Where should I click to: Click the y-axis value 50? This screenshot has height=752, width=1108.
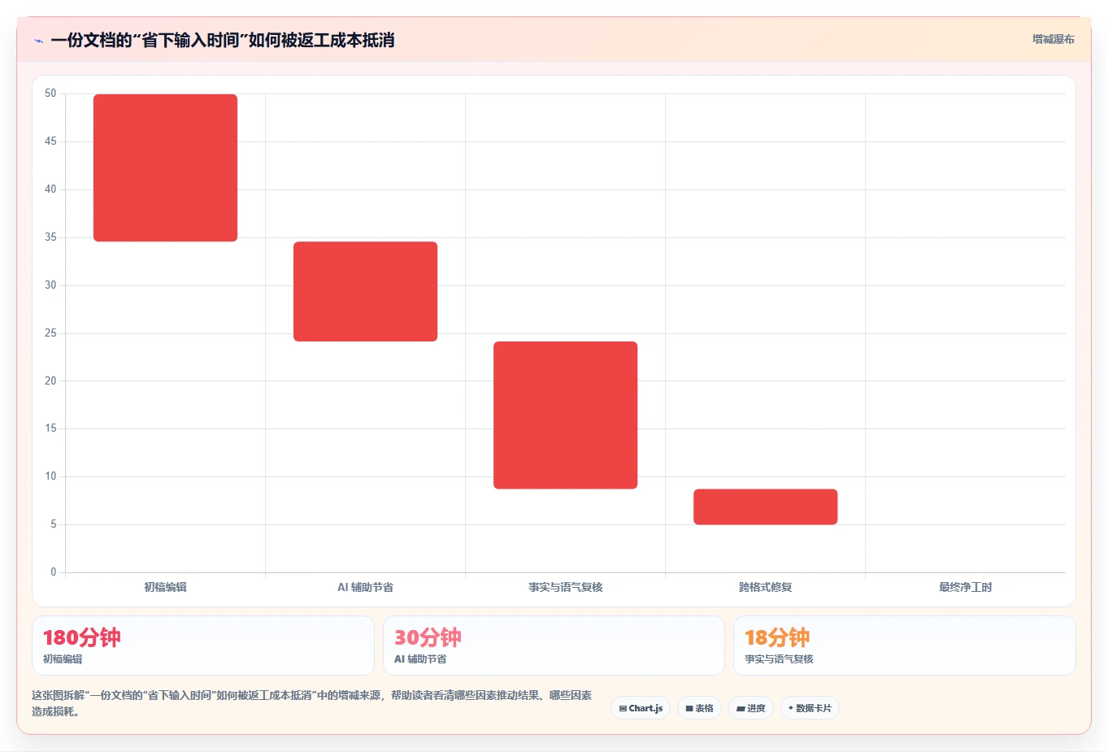50,93
